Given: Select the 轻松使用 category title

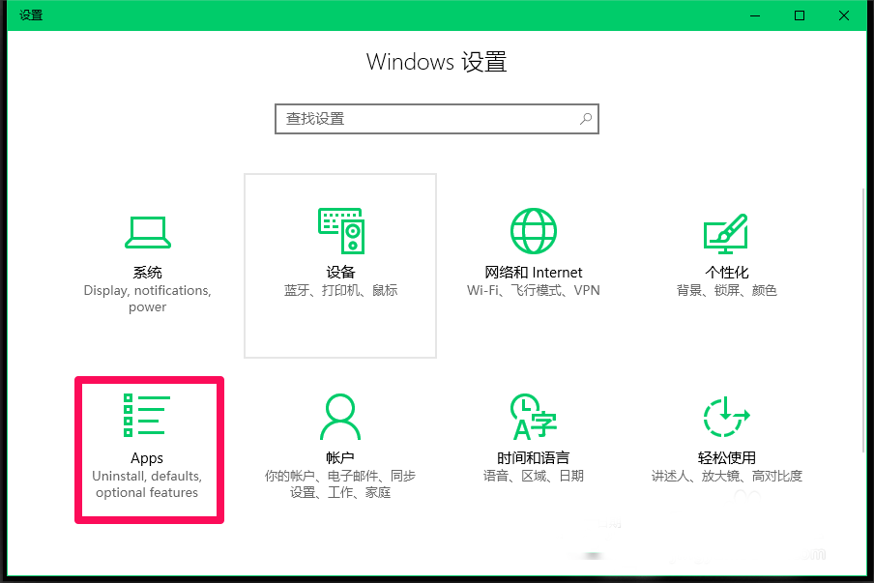Looking at the screenshot, I should pyautogui.click(x=727, y=458).
